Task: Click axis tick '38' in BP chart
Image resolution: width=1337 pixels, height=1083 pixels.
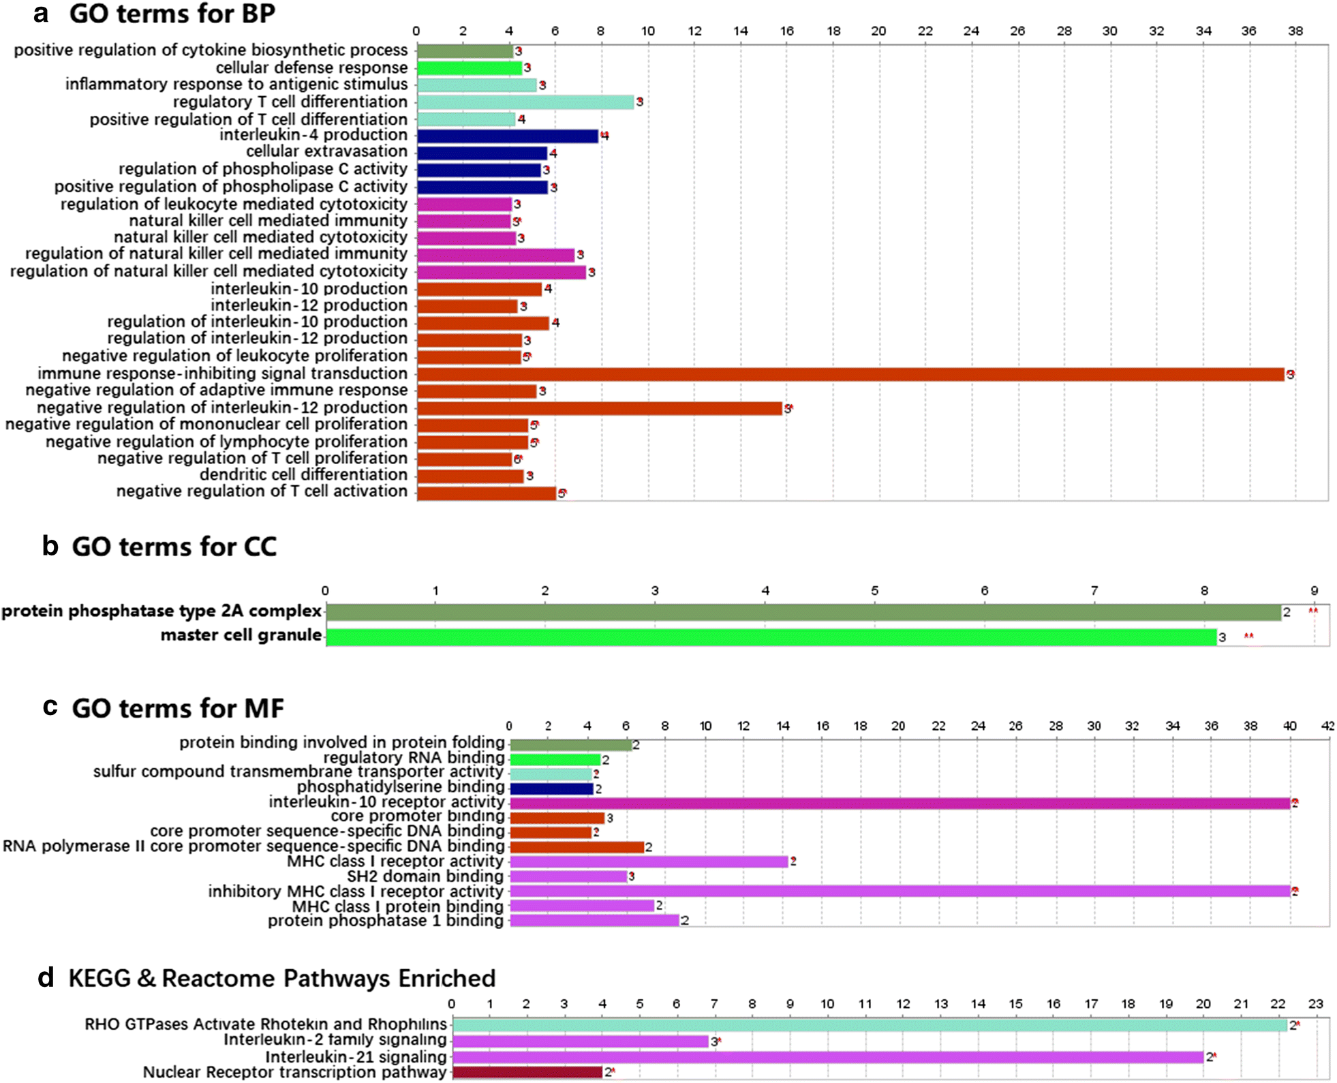Action: pos(1295,31)
